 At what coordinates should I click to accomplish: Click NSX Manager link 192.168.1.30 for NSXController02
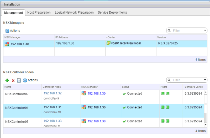click(x=97, y=93)
